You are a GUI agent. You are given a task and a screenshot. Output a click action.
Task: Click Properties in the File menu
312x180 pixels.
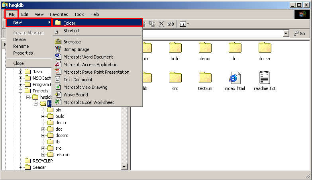point(23,53)
